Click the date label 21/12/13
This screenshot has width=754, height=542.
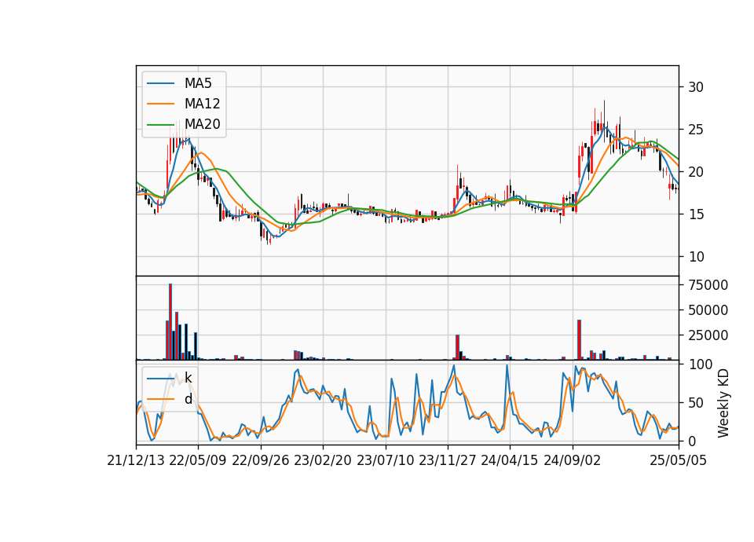(x=136, y=460)
